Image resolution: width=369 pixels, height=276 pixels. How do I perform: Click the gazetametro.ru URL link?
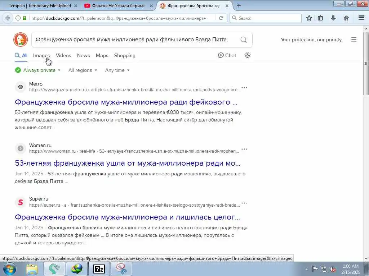click(135, 90)
